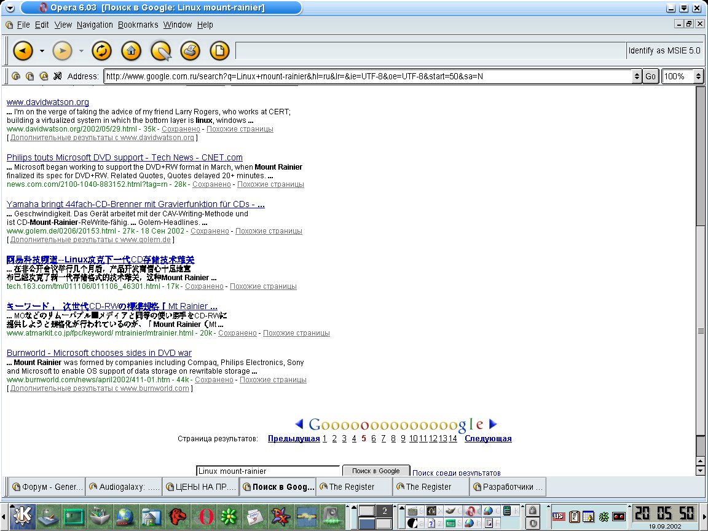
Task: Open the File menu
Action: 23,25
